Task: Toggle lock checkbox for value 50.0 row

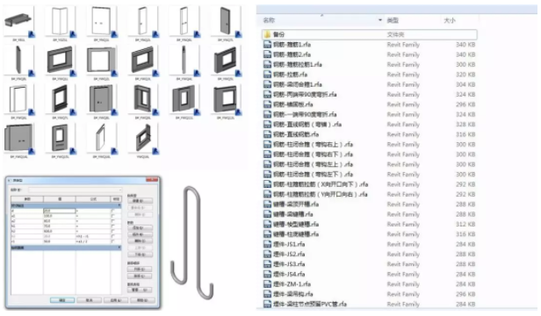Action: tap(112, 241)
